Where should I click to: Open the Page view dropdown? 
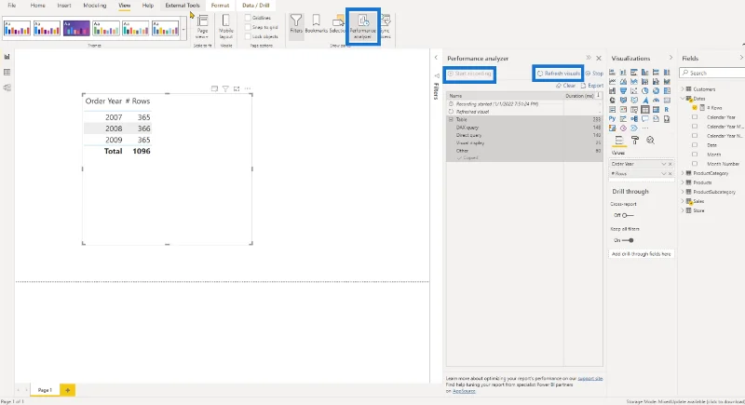[x=202, y=26]
